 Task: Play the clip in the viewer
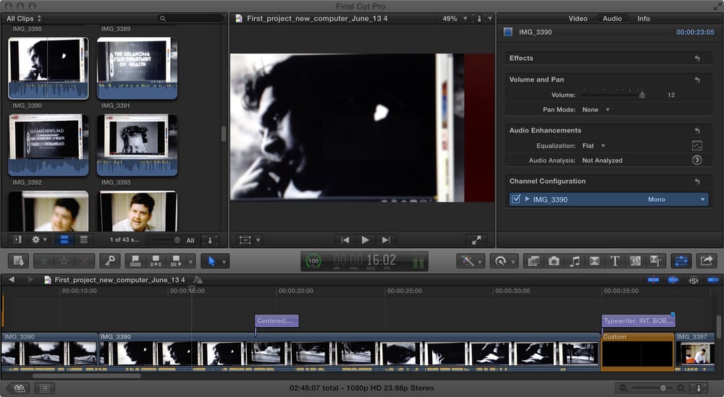click(x=366, y=240)
